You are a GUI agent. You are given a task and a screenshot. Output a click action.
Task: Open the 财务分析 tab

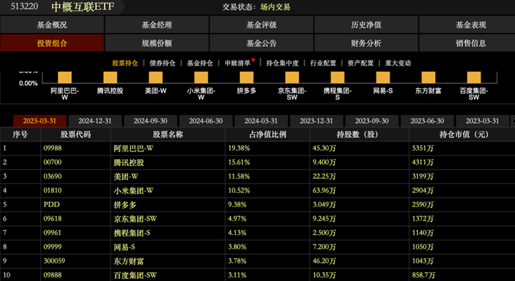366,43
